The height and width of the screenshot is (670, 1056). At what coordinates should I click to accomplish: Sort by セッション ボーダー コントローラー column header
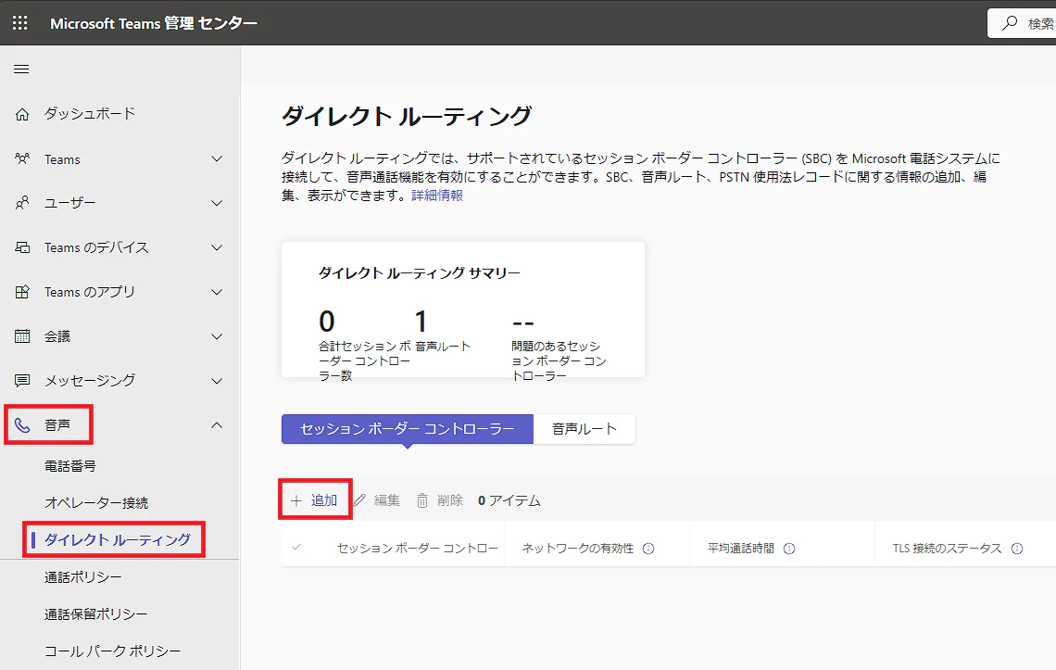click(418, 548)
